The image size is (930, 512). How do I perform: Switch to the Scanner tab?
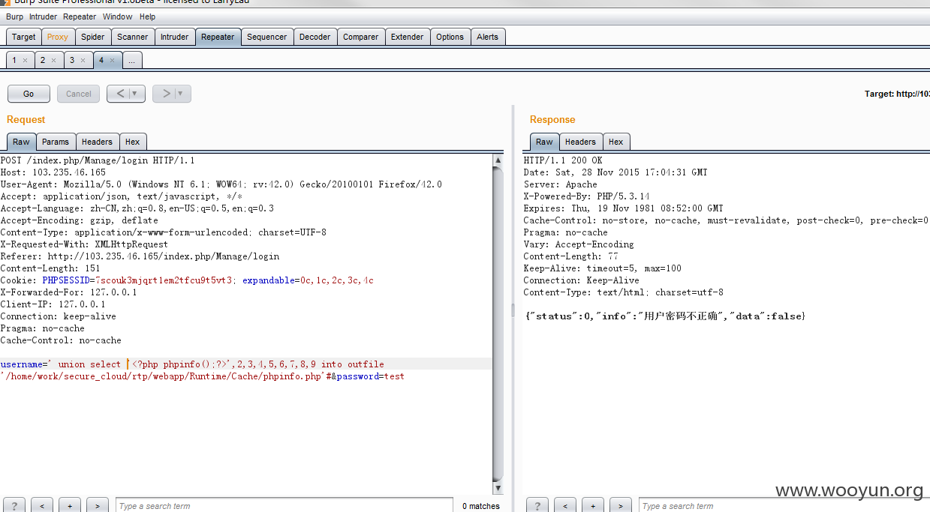pyautogui.click(x=133, y=37)
